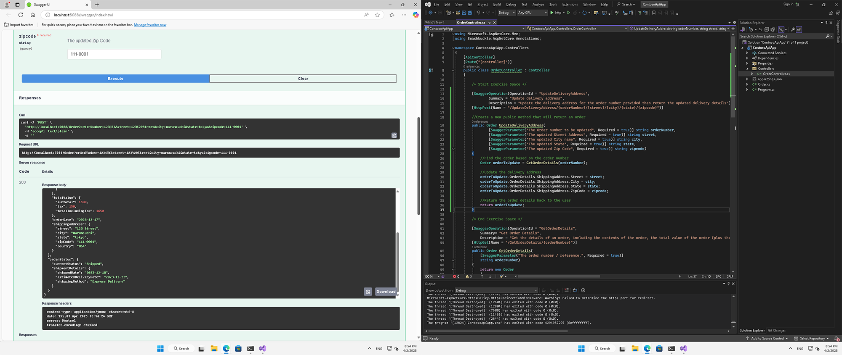Toggle auto-hide pin on Solution Explorer panel
842x355 pixels.
coord(826,23)
